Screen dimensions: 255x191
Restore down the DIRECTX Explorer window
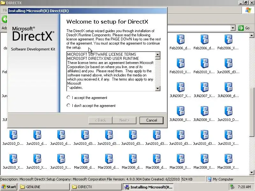coord(245,3)
